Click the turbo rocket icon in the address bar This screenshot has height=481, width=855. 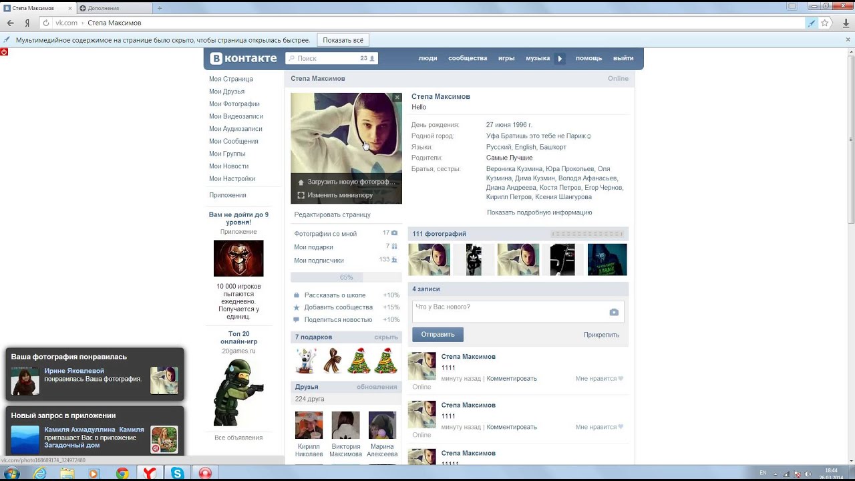pyautogui.click(x=812, y=23)
